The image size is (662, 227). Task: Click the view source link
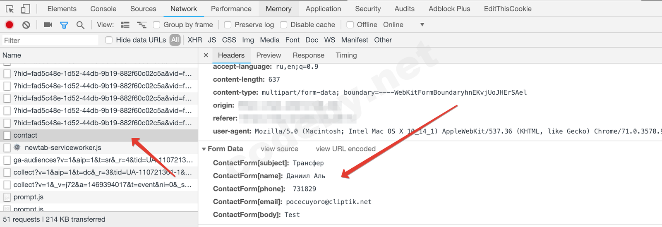[x=279, y=149]
